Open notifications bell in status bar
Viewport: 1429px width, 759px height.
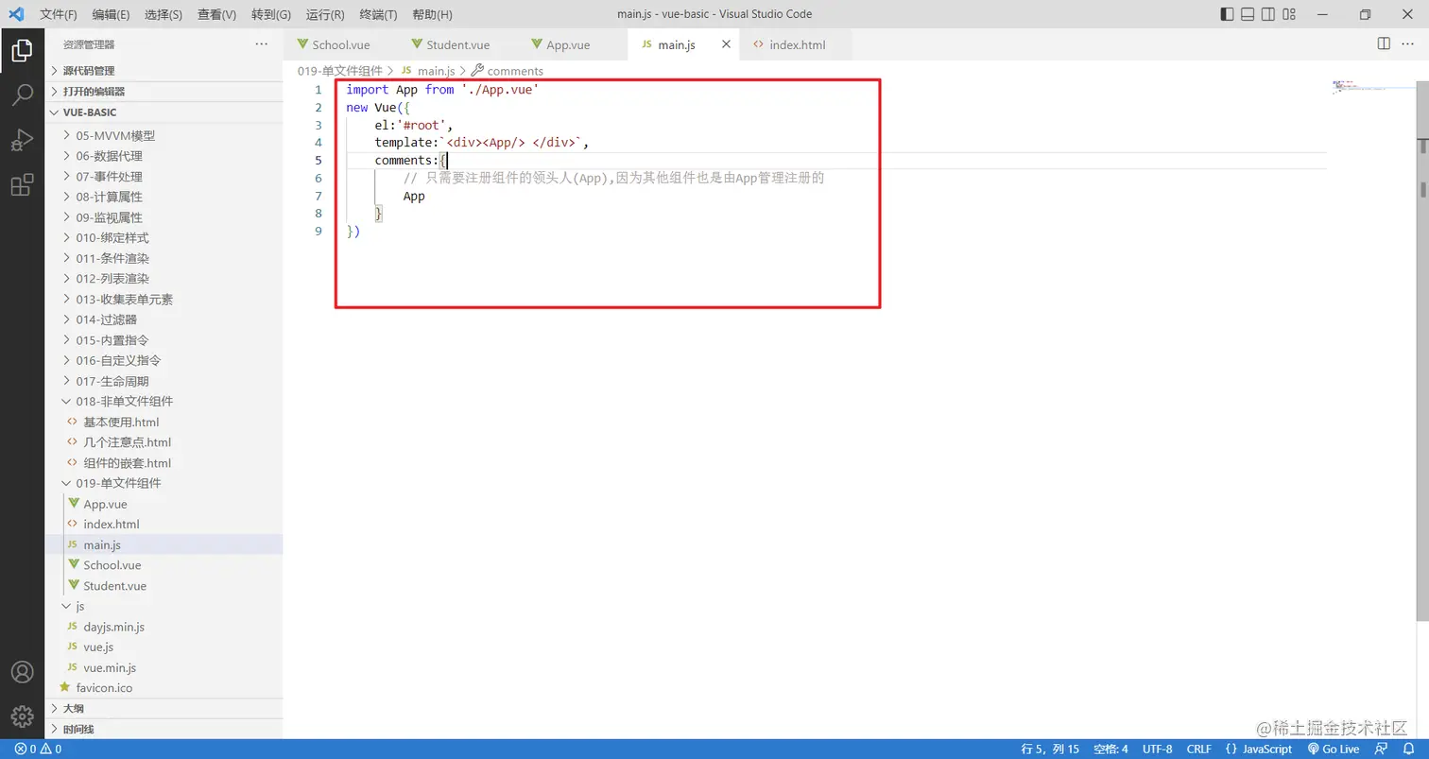tap(1408, 749)
